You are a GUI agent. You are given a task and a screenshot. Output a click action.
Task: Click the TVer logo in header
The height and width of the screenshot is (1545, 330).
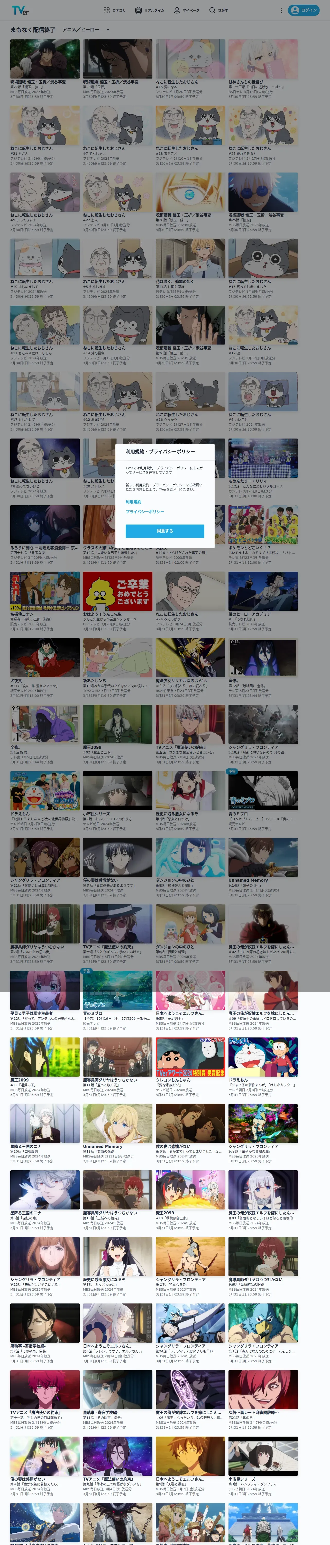coord(20,10)
